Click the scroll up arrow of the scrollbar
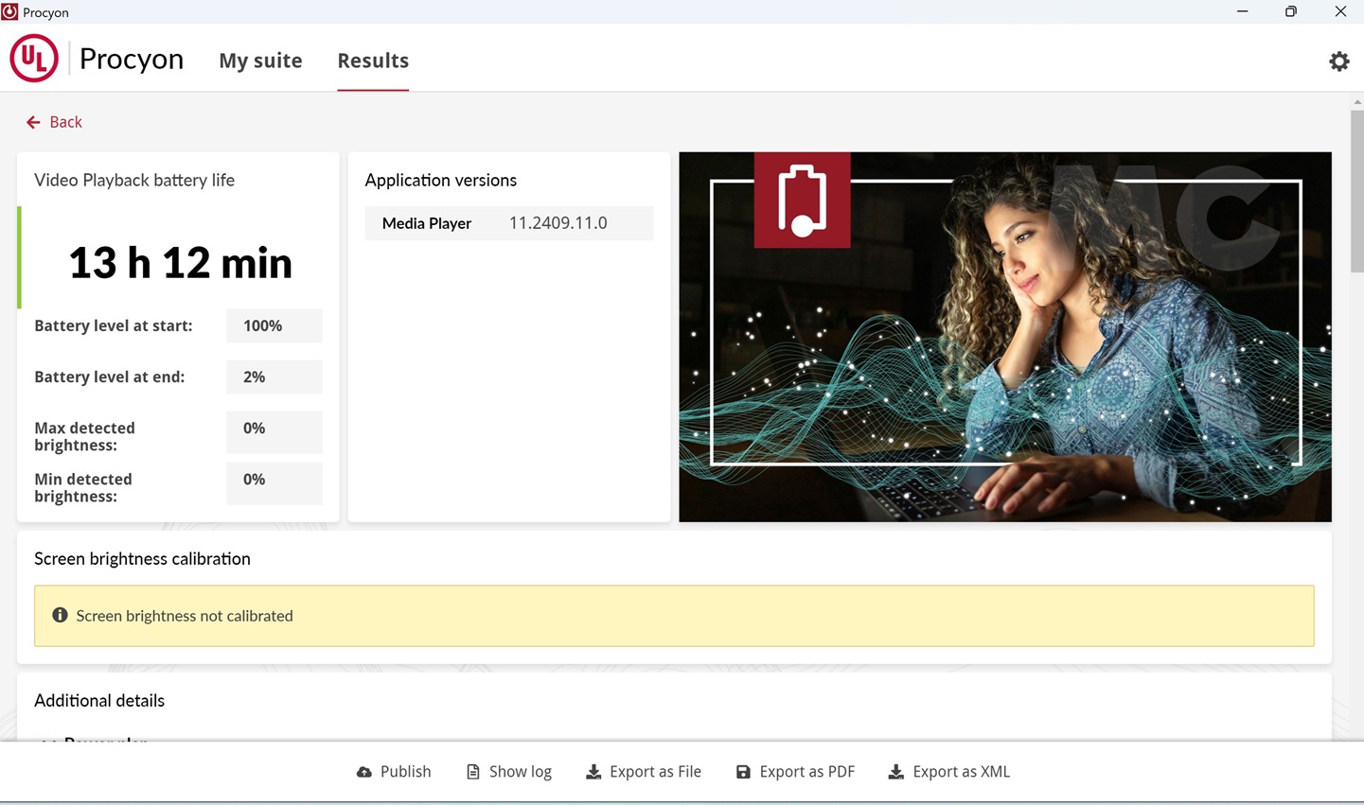The height and width of the screenshot is (805, 1364). tap(1357, 101)
